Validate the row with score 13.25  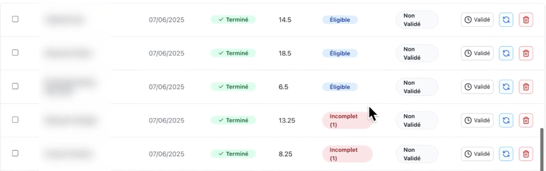click(477, 120)
